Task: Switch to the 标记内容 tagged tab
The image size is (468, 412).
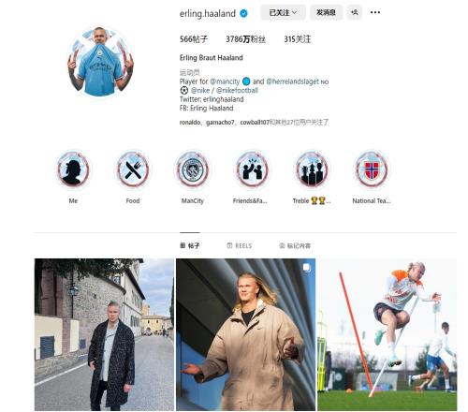Action: (x=295, y=245)
